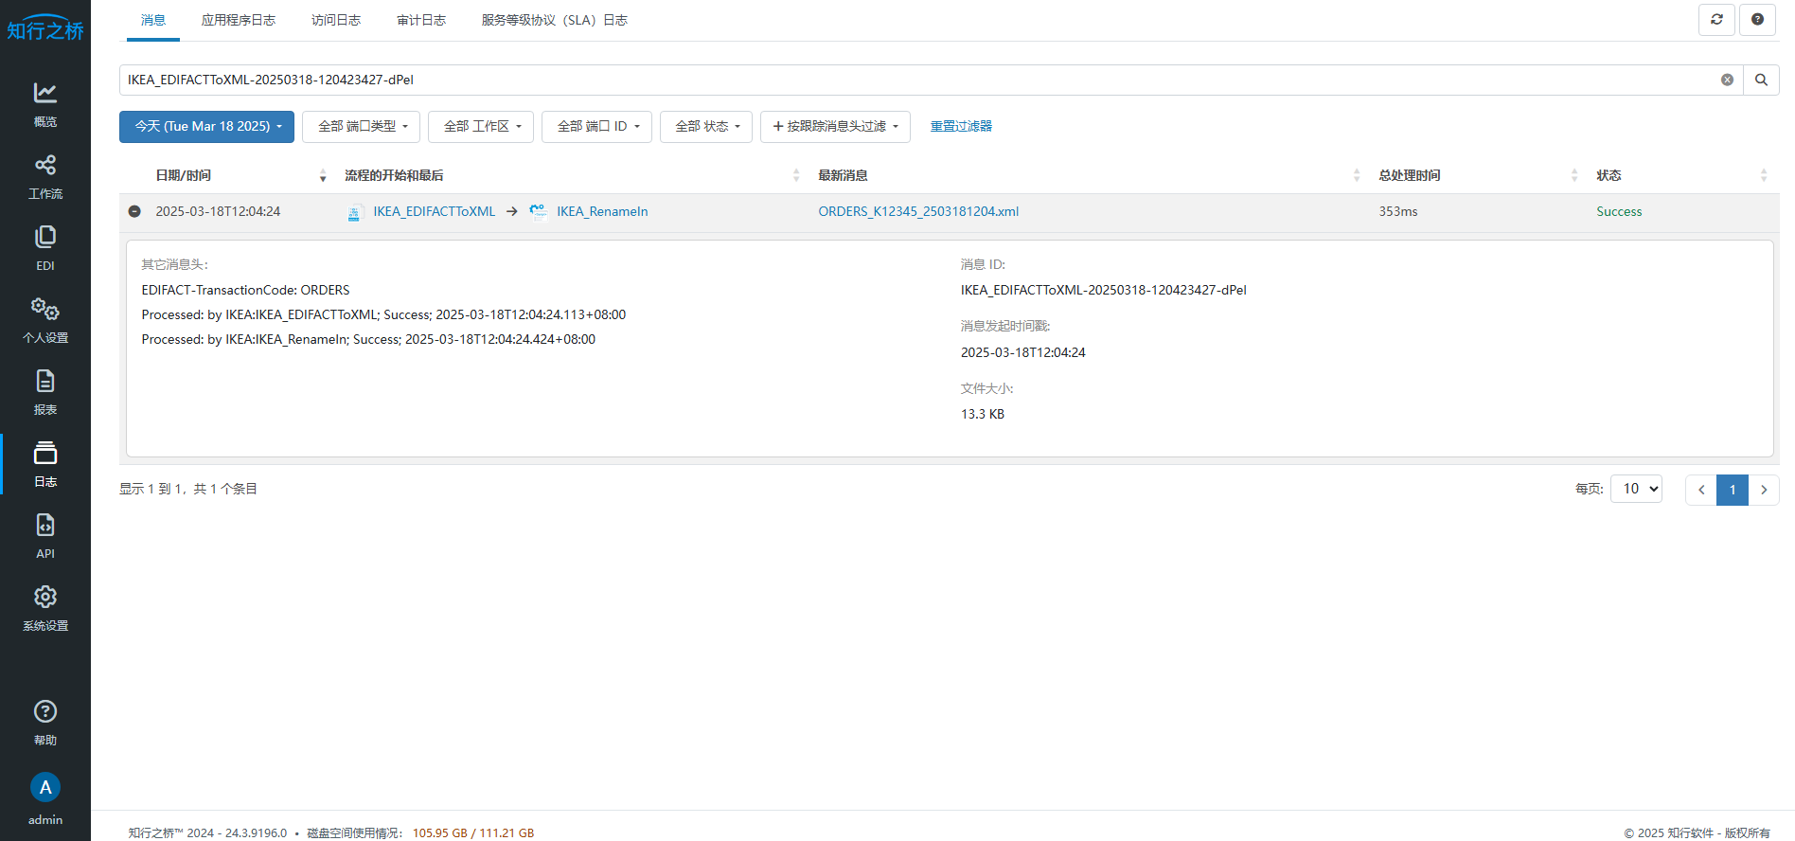Sort by 日期/时间 column arrow
The image size is (1795, 841).
pyautogui.click(x=323, y=175)
